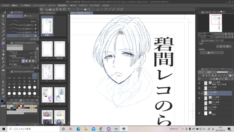
Task: Select the ざかペン brush
Action: pos(22,21)
